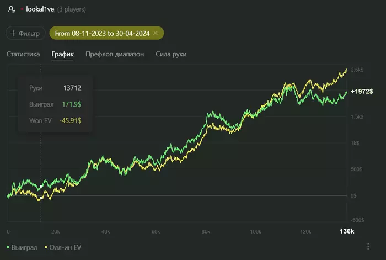Viewport: 386px width, 260px height.
Task: Click the red status dot before lookal1ve
Action: tap(22, 9)
